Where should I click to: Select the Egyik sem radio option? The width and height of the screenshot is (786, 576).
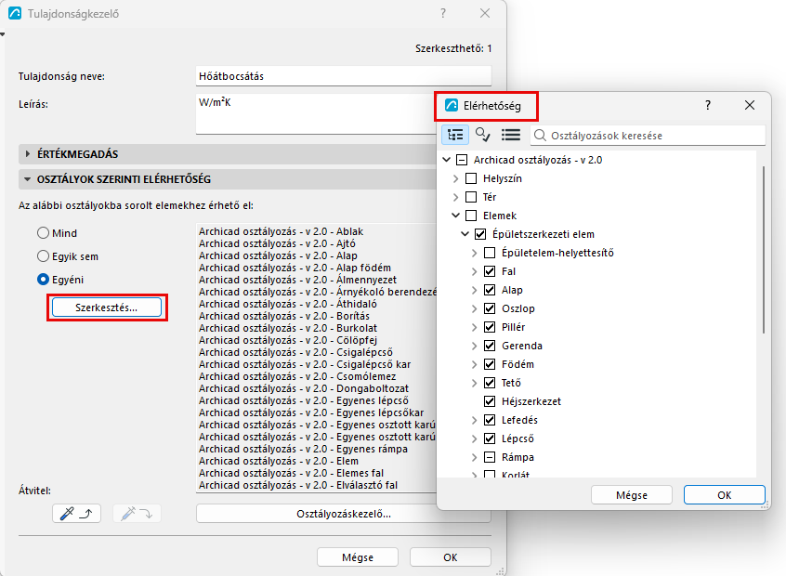43,256
